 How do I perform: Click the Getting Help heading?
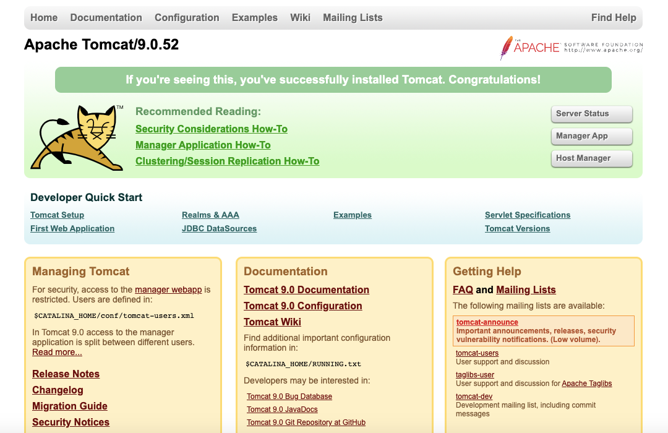487,272
